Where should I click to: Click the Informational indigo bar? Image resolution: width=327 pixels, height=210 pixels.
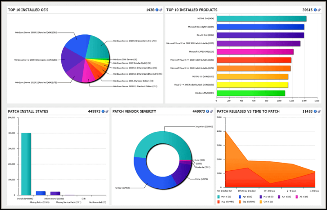[55, 193]
